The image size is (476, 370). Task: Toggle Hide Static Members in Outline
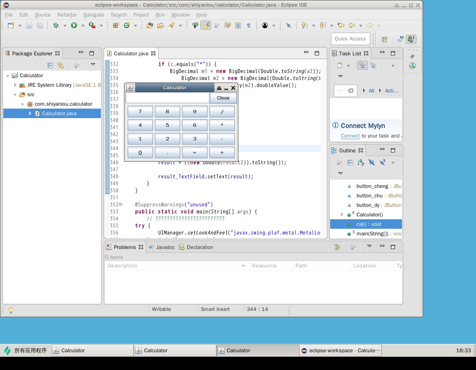click(382, 163)
